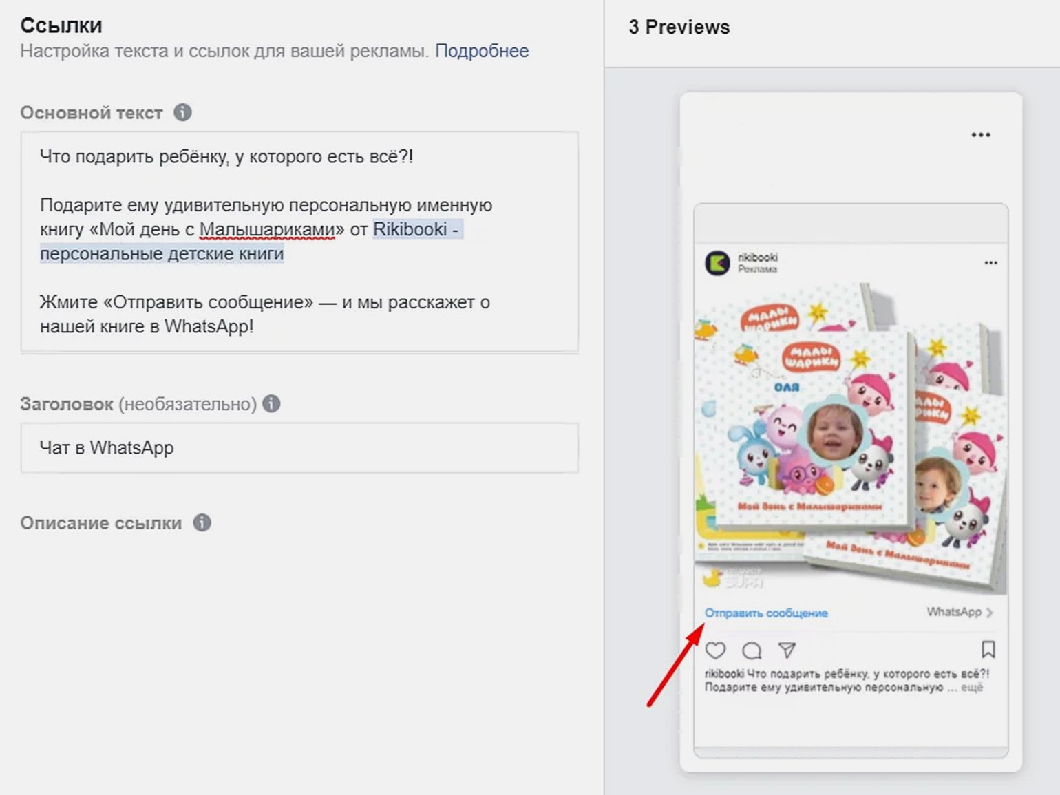Click the WhatsApp chevron label in the preview
This screenshot has width=1060, height=795.
960,612
